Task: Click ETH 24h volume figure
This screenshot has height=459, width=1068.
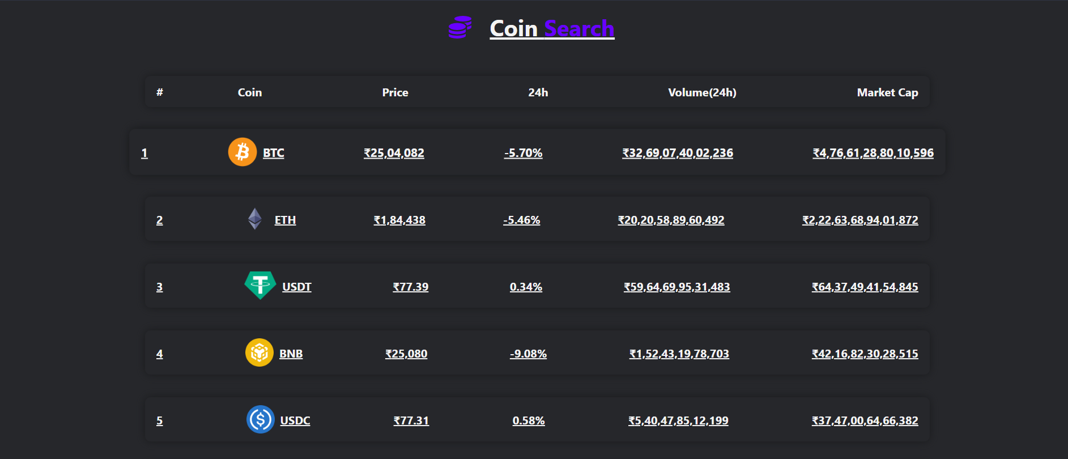Action: point(670,220)
